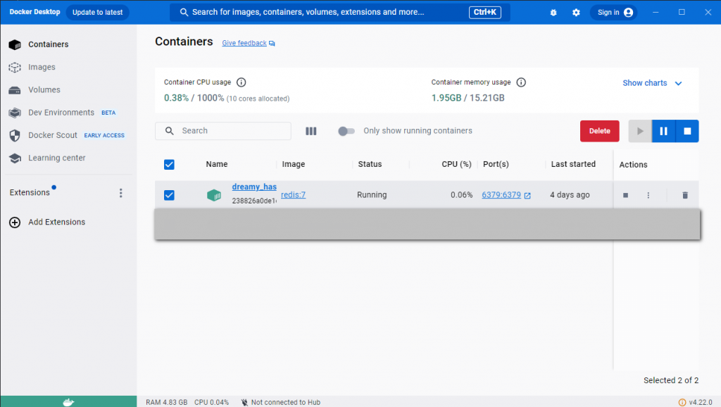Sort by Last started column header
The image size is (721, 407).
tap(573, 164)
